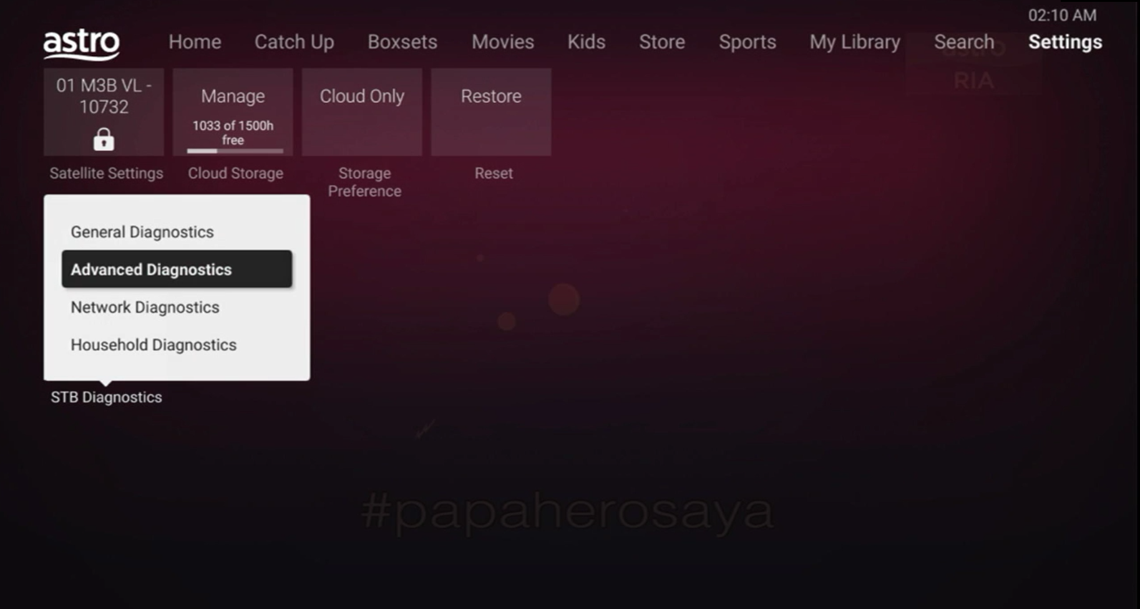Select Search in the top navigation
1140x609 pixels.
(x=964, y=42)
